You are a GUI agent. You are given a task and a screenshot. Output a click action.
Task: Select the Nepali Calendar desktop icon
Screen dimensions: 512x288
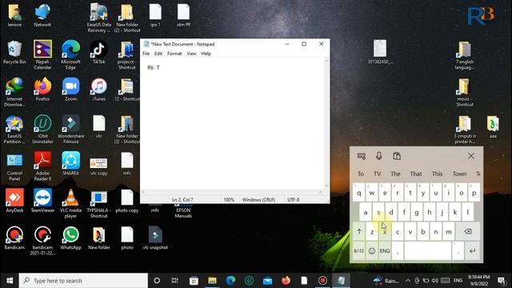pos(42,55)
